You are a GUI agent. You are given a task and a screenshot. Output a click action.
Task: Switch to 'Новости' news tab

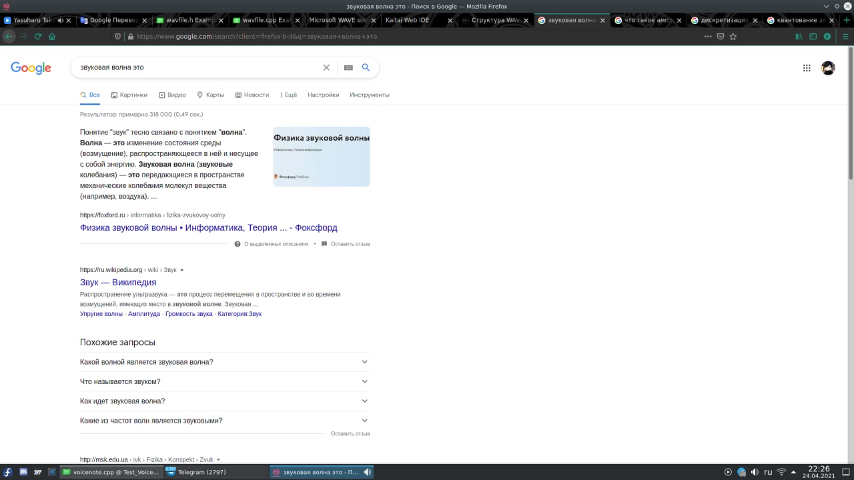252,95
